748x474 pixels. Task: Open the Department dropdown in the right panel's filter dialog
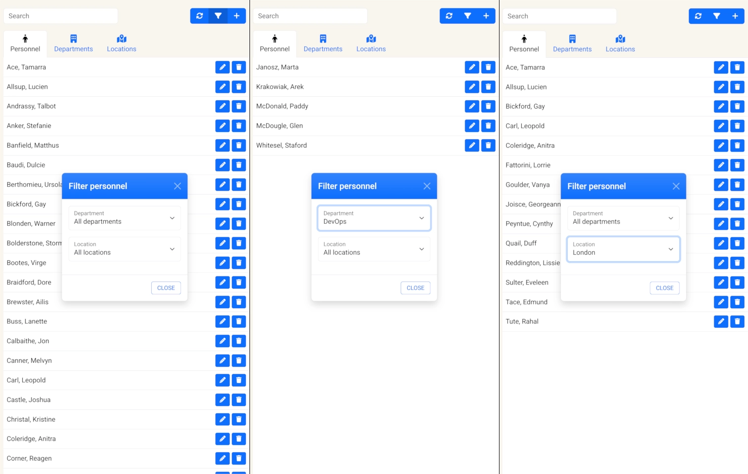[x=623, y=218]
